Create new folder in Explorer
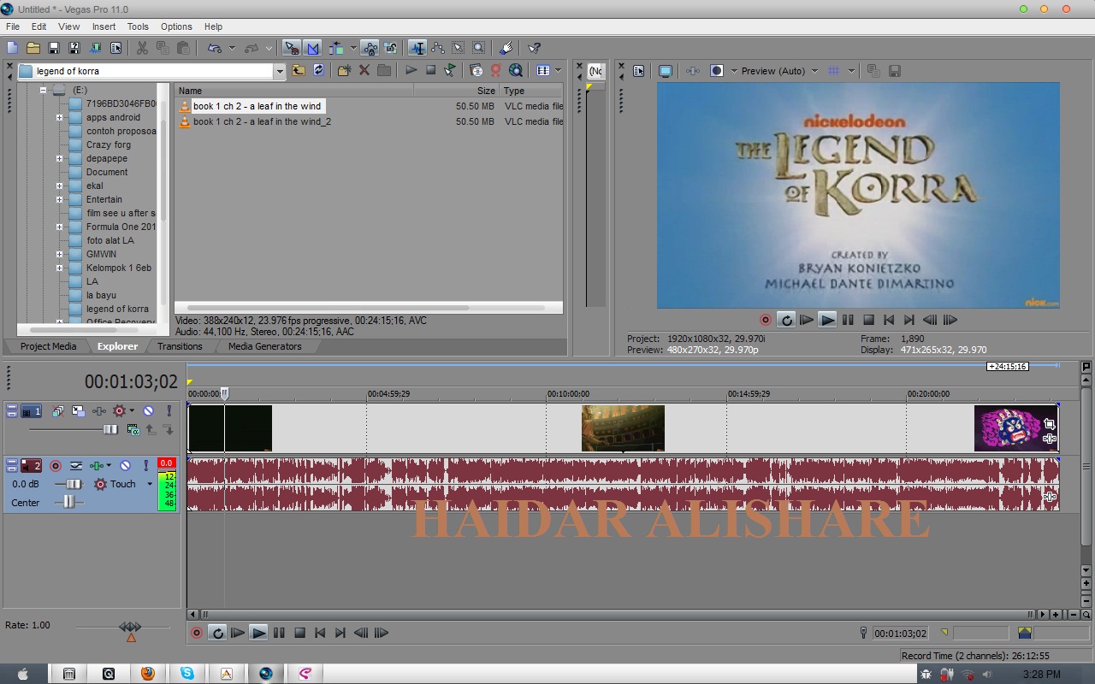 click(344, 71)
